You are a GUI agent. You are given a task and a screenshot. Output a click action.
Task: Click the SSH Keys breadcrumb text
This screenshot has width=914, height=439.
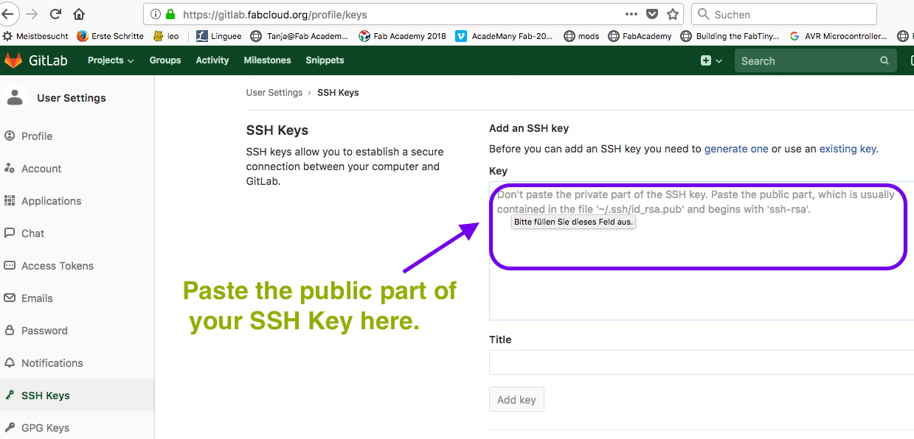coord(338,93)
